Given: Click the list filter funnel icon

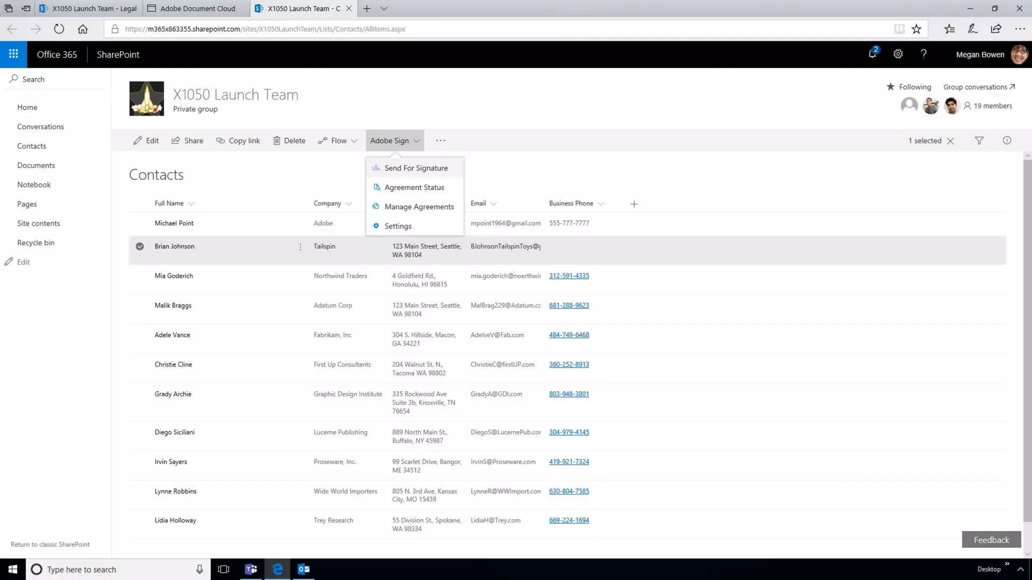Looking at the screenshot, I should point(979,140).
